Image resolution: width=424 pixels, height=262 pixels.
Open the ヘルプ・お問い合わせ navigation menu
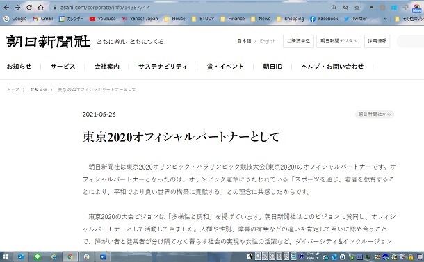[332, 67]
